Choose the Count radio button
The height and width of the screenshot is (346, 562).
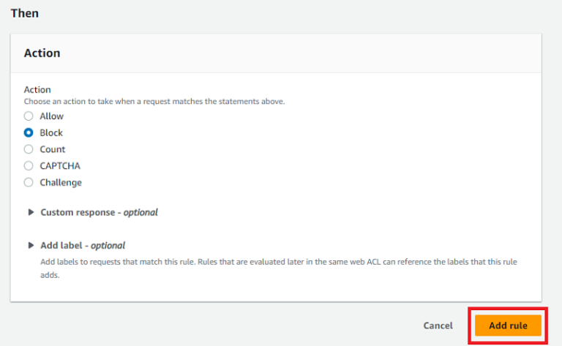29,149
